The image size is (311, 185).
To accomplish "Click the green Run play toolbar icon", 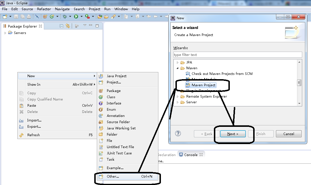I will pos(76,17).
